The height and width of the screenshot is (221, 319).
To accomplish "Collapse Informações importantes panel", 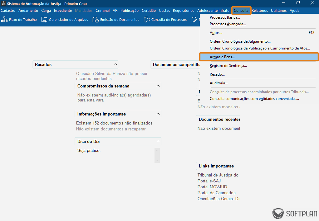I will (158, 114).
